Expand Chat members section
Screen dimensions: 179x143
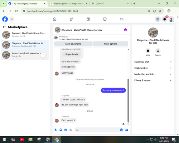tap(153, 68)
